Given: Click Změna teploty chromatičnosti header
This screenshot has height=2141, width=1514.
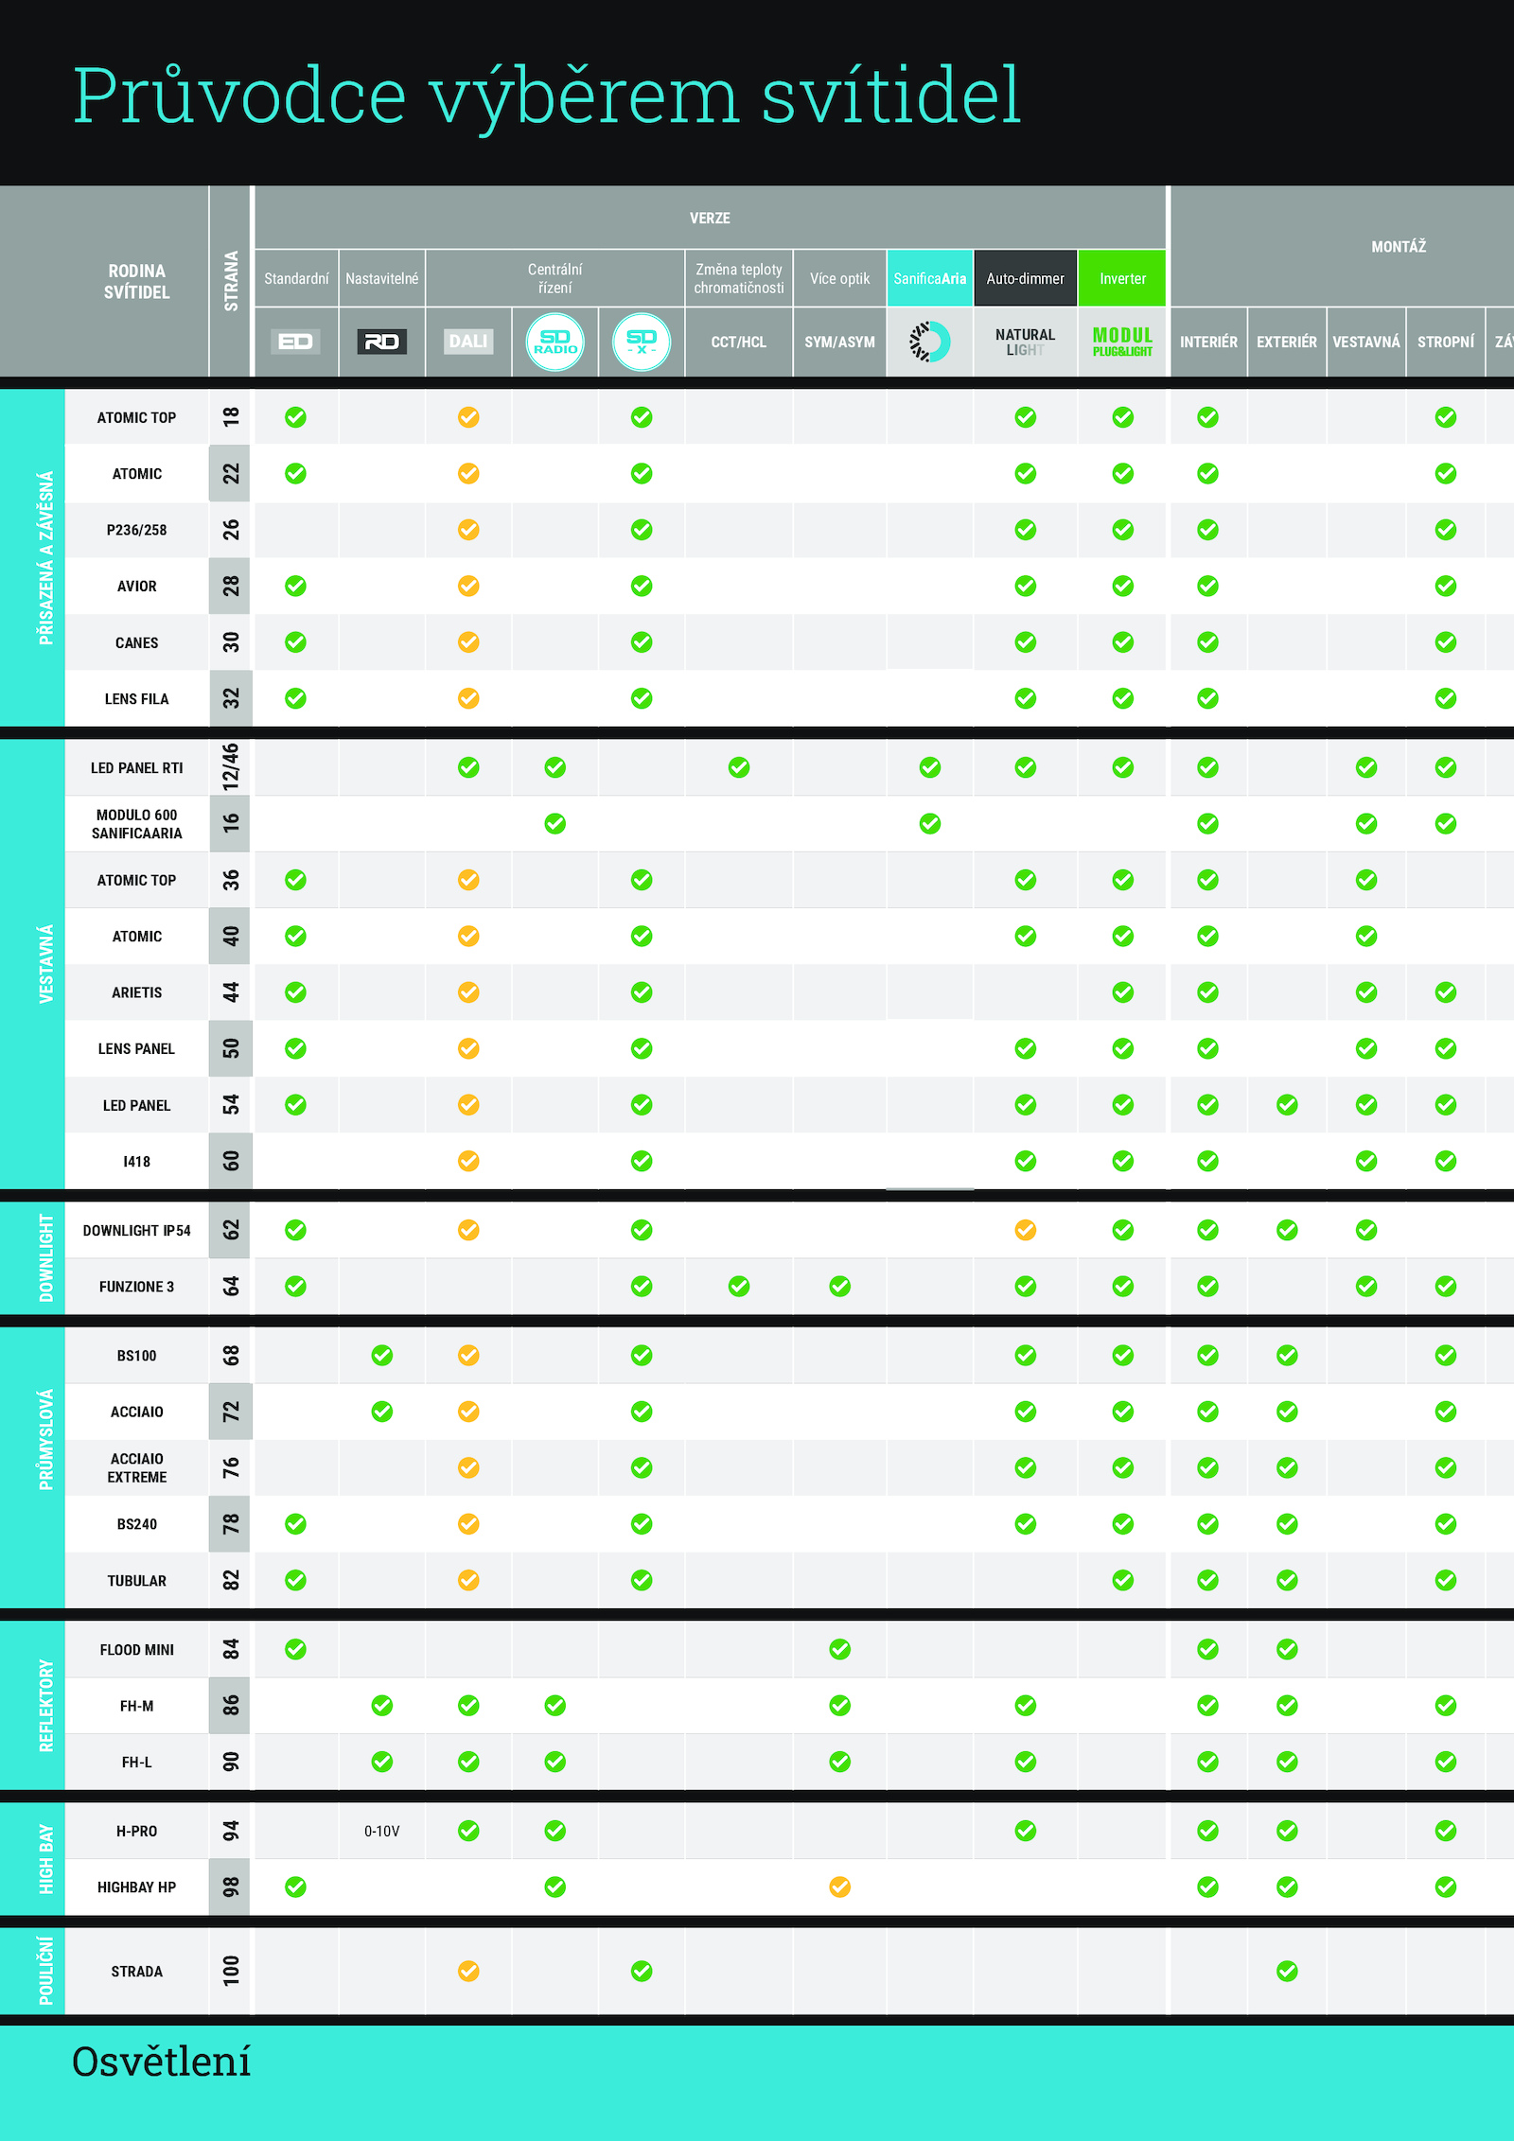Looking at the screenshot, I should coord(739,278).
